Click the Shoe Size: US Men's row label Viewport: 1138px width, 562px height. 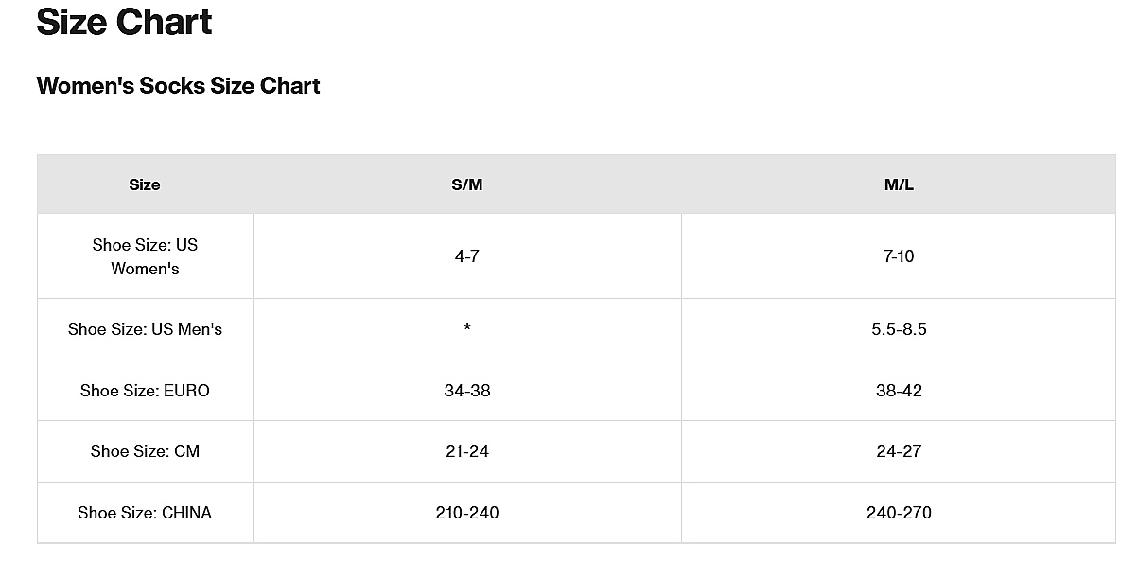[x=145, y=329]
